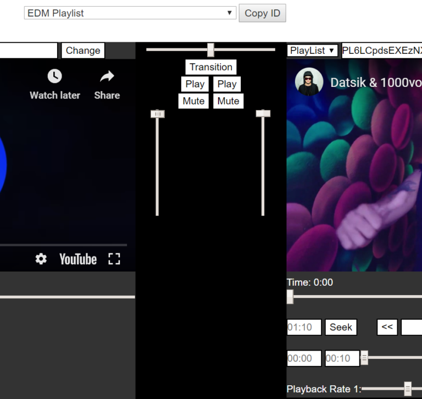Screen dimensions: 422x399
Task: Open the EDM Playlist dropdown
Action: [x=130, y=13]
